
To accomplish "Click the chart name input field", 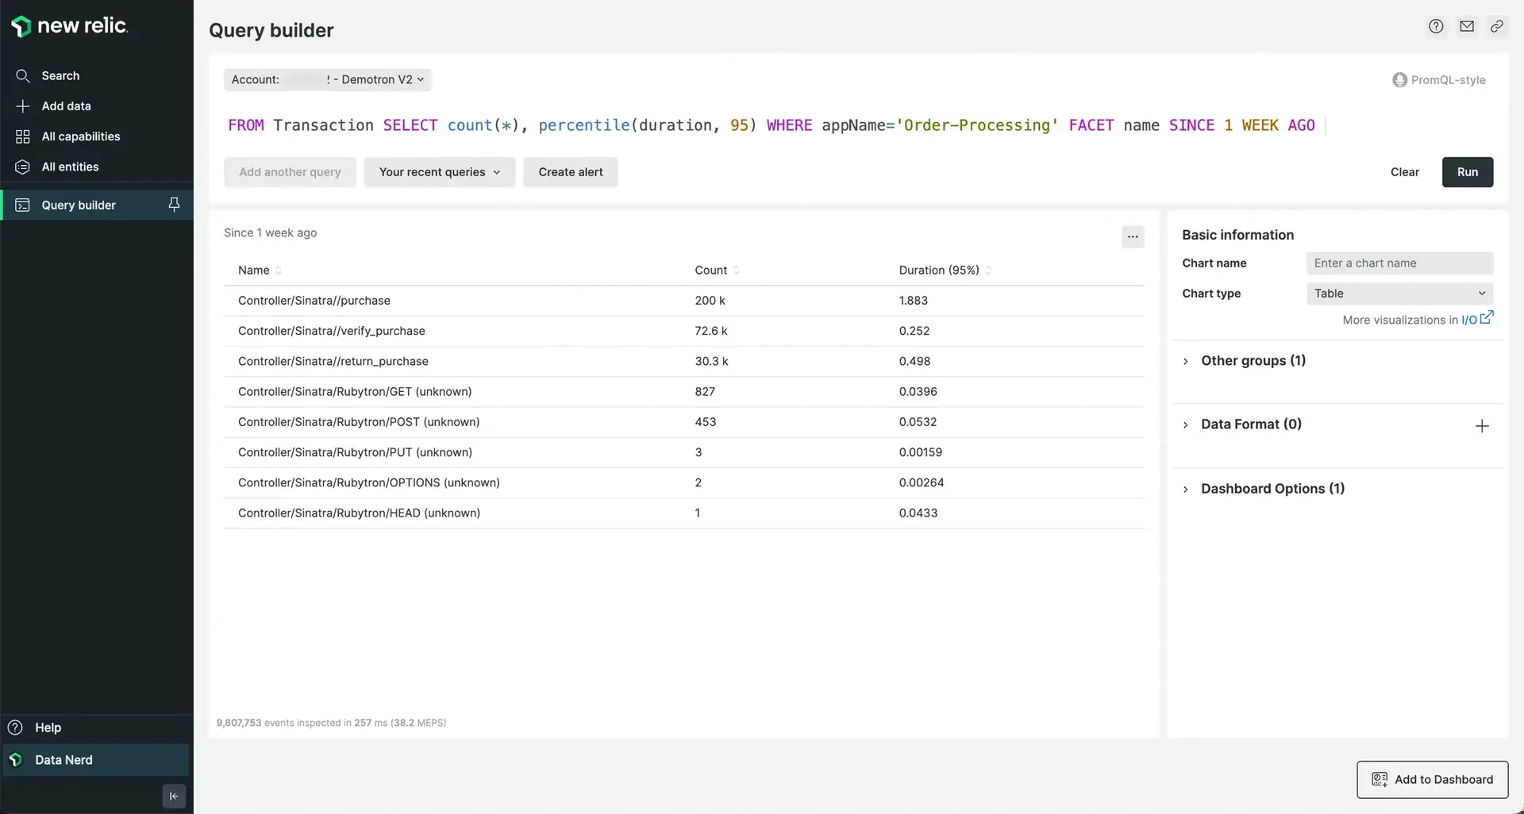I will [1399, 263].
